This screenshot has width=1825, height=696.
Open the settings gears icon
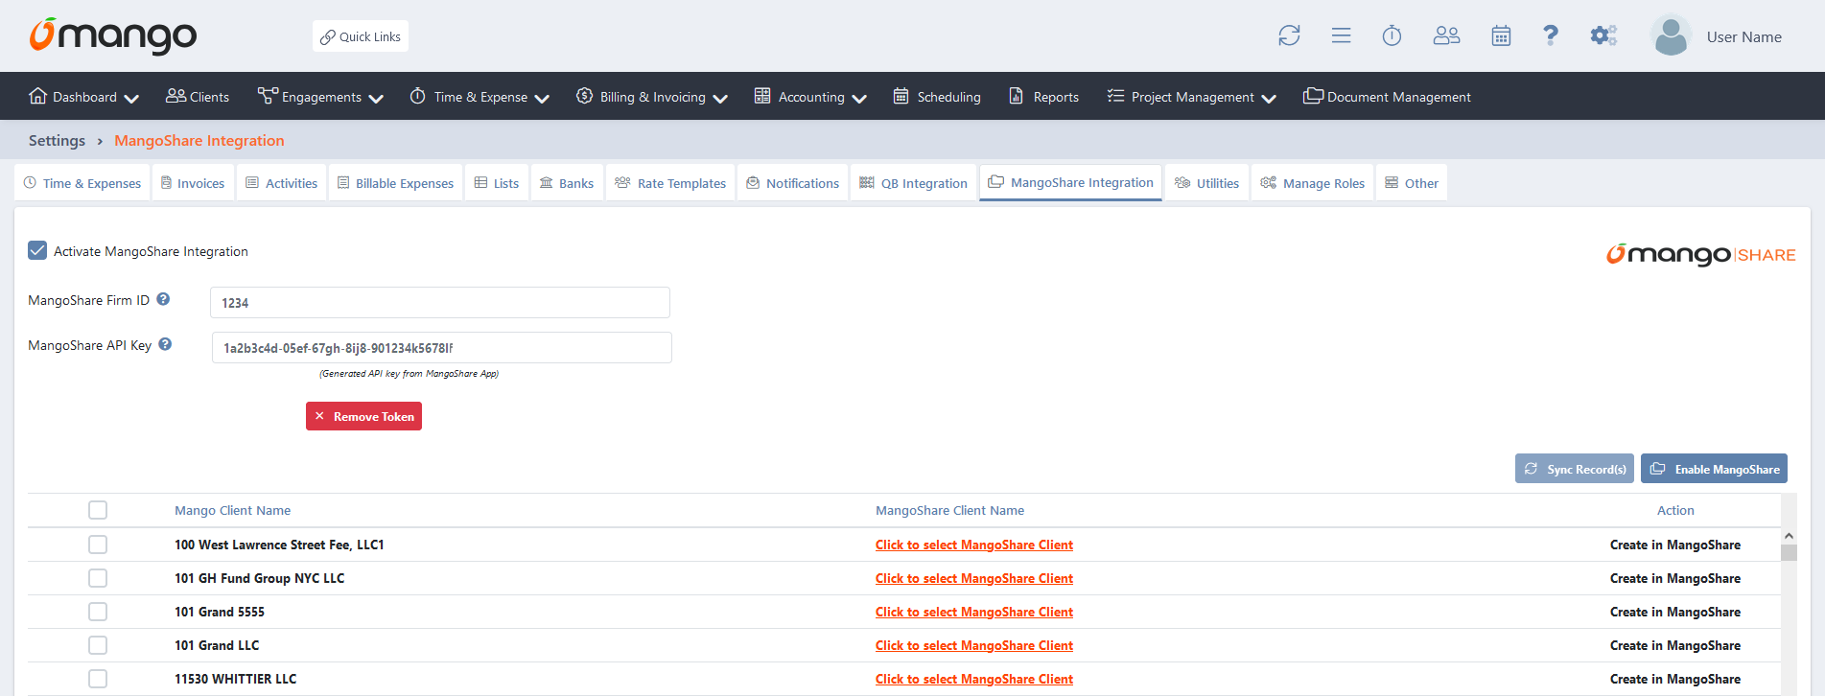pos(1603,35)
